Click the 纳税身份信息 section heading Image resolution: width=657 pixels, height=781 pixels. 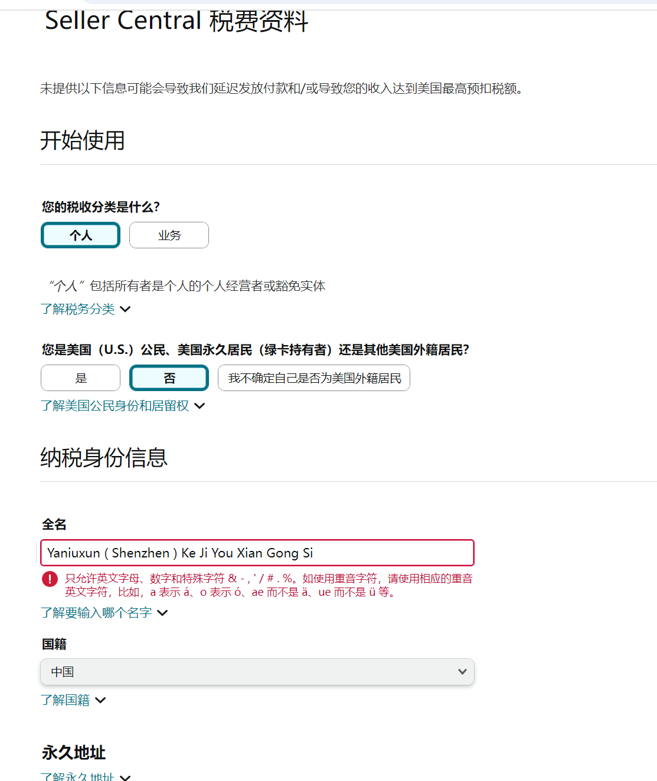(104, 457)
